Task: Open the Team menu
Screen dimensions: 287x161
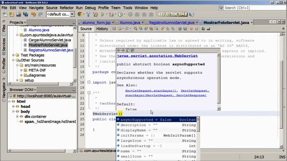Action: (116, 8)
